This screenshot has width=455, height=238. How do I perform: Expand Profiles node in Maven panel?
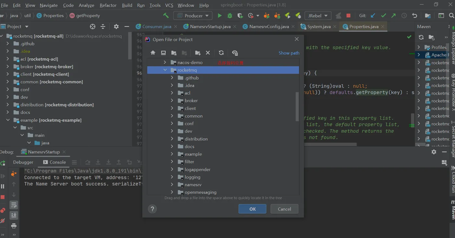419,47
